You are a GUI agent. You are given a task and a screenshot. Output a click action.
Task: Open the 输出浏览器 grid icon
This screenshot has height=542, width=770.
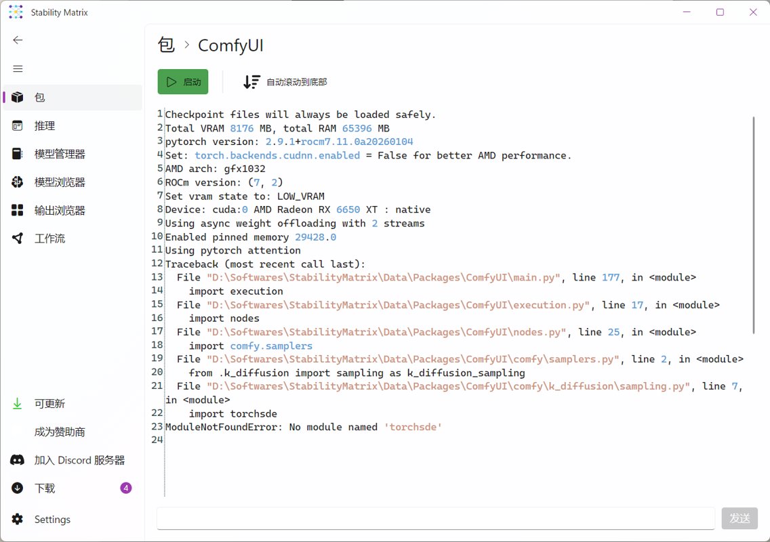coord(18,211)
